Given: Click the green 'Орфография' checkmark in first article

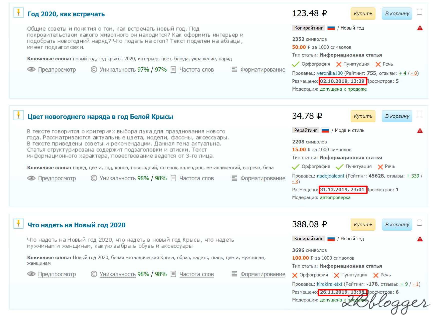Looking at the screenshot, I should pos(296,64).
